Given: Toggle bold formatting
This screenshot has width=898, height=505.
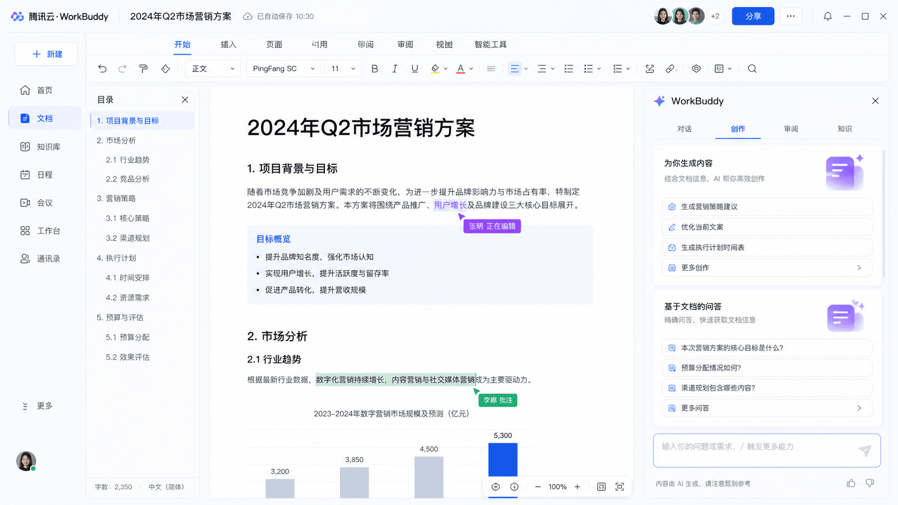Looking at the screenshot, I should pyautogui.click(x=375, y=69).
